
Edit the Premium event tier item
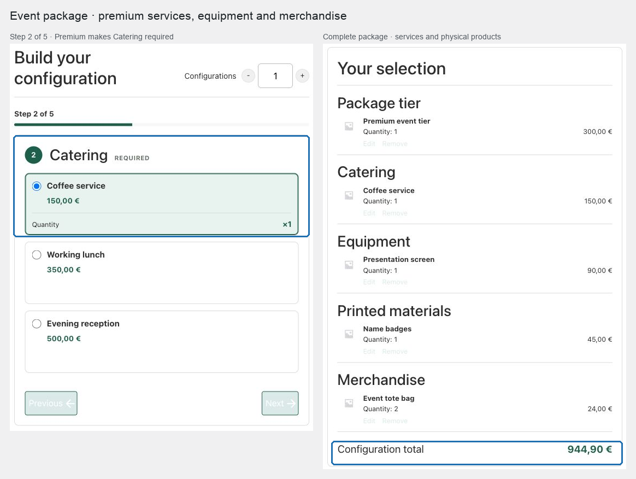[x=369, y=144]
